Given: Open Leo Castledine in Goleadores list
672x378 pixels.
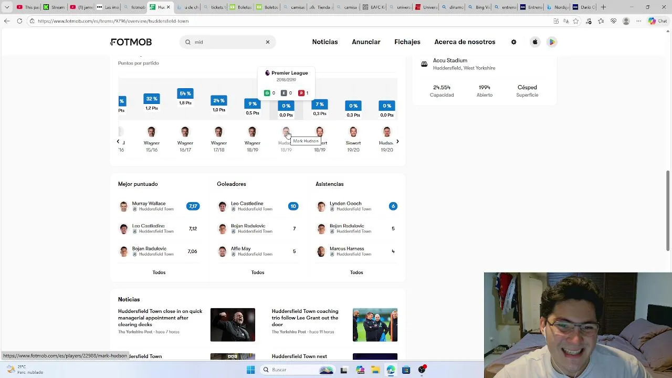Looking at the screenshot, I should (258, 206).
